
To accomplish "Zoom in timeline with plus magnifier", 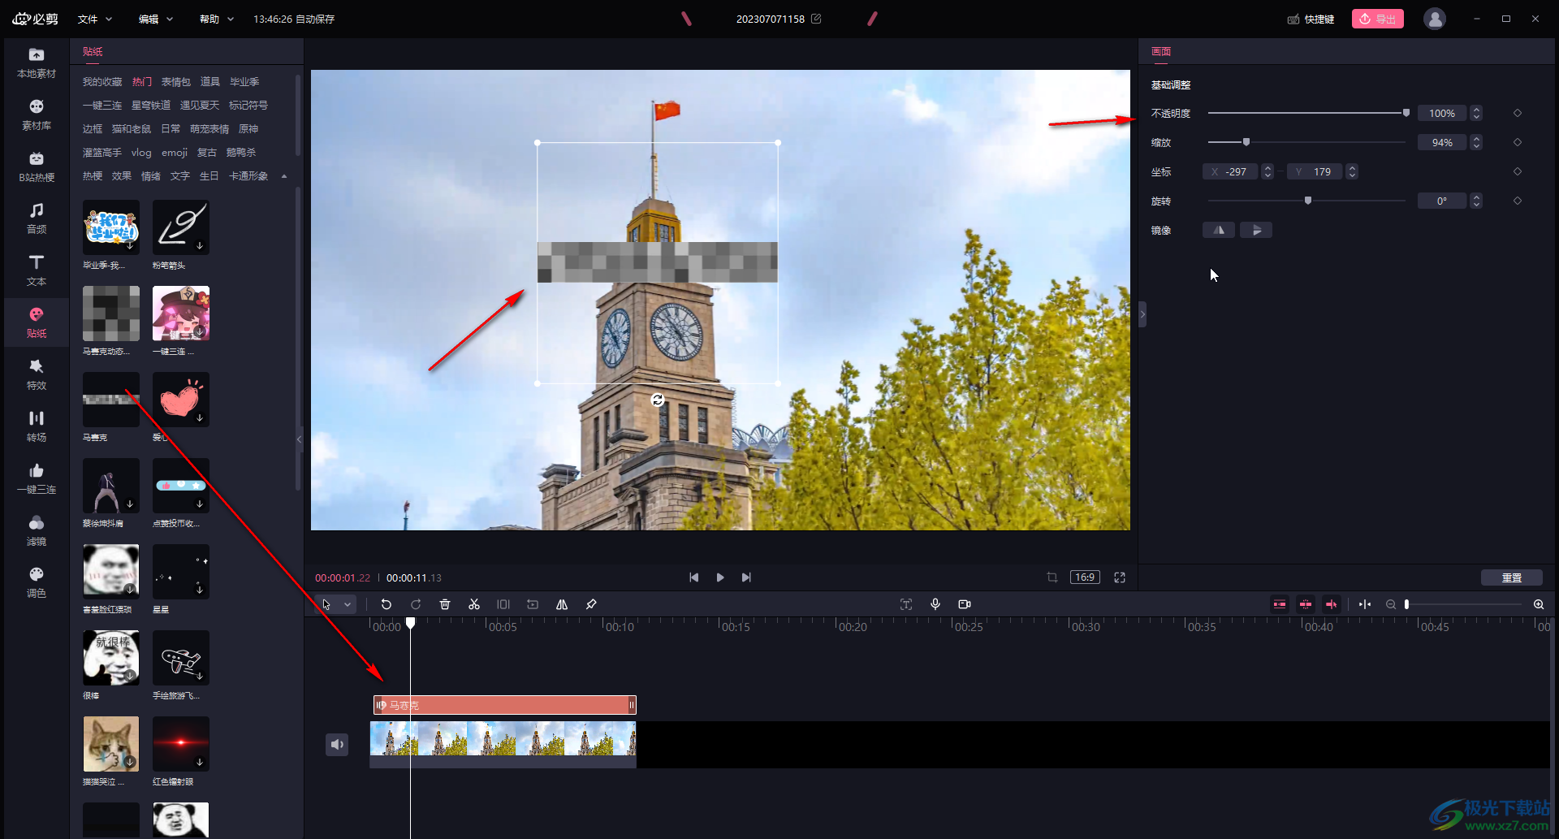I will pos(1539,604).
